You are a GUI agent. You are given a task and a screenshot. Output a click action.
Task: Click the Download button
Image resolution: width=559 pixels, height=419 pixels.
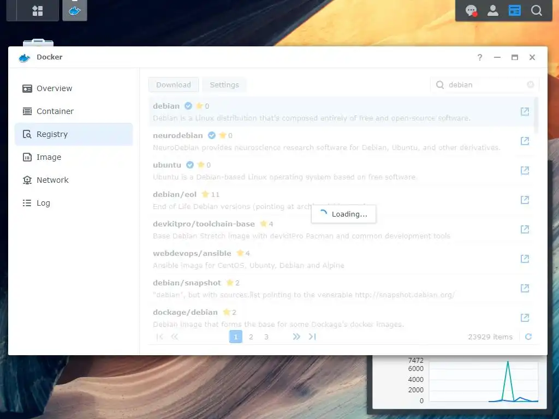point(174,85)
